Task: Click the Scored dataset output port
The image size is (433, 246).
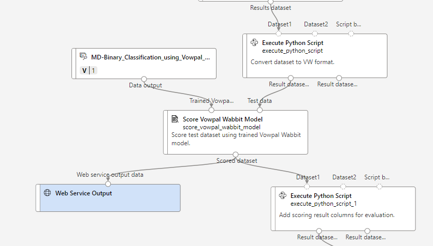Action: point(236,155)
